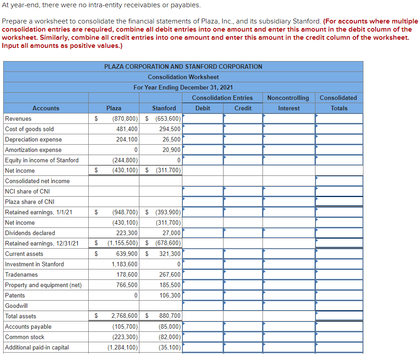The image size is (420, 354).
Task: Click Retained earnings 1/1/21 Consolidated Totals cell
Action: pos(339,212)
